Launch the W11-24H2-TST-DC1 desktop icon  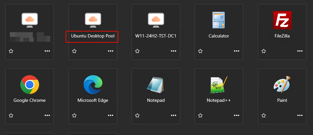156,20
